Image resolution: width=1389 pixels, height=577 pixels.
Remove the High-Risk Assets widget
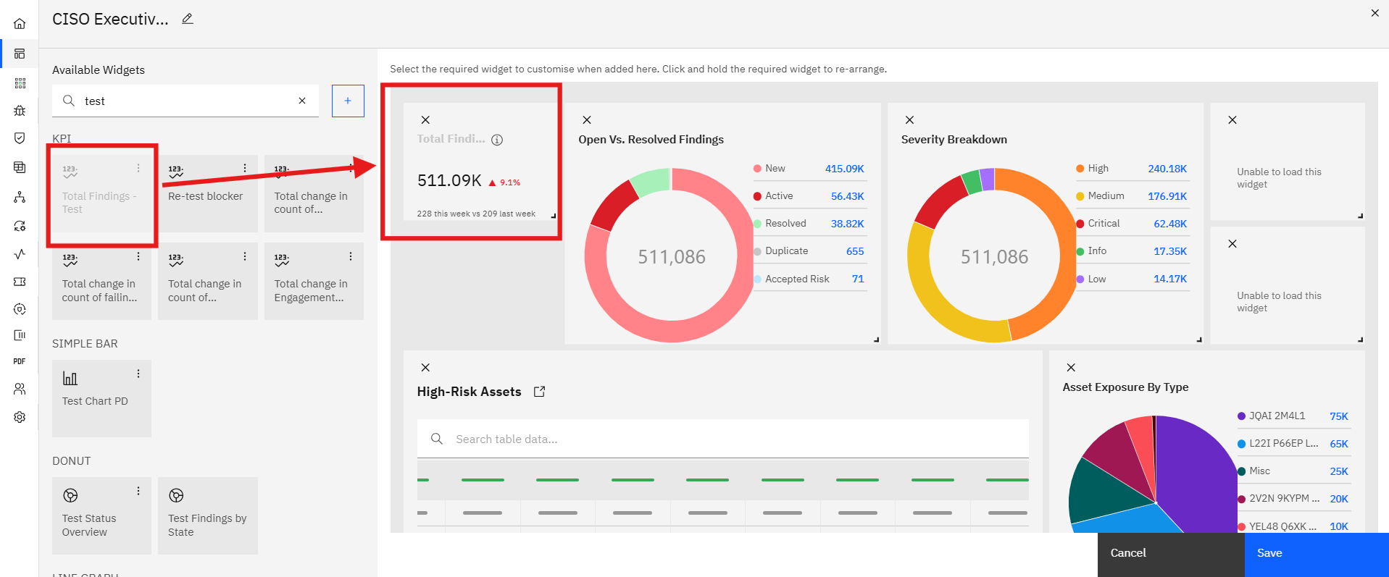click(x=425, y=368)
